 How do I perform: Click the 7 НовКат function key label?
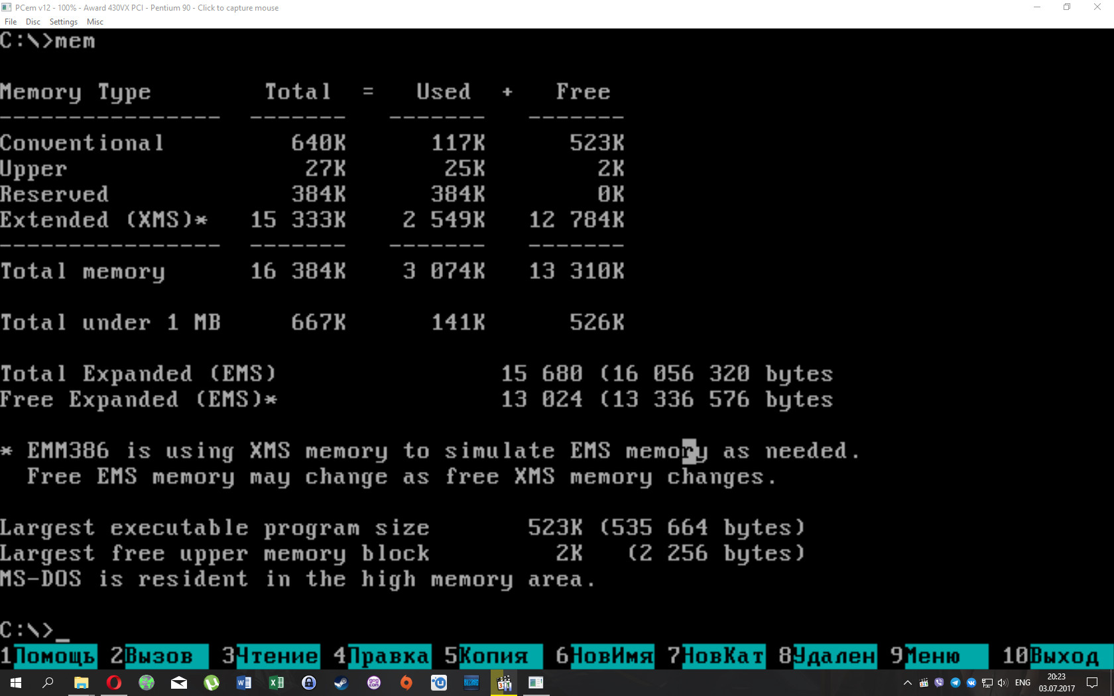coord(716,656)
